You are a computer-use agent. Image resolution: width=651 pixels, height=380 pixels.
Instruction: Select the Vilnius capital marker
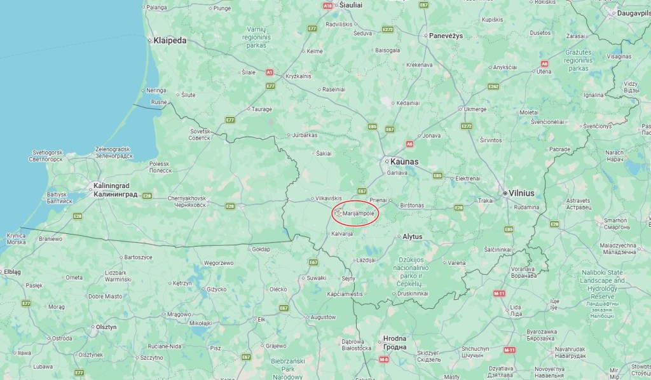pyautogui.click(x=505, y=193)
